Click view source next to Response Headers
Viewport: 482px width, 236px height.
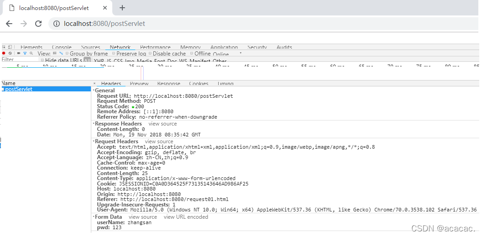pyautogui.click(x=162, y=124)
